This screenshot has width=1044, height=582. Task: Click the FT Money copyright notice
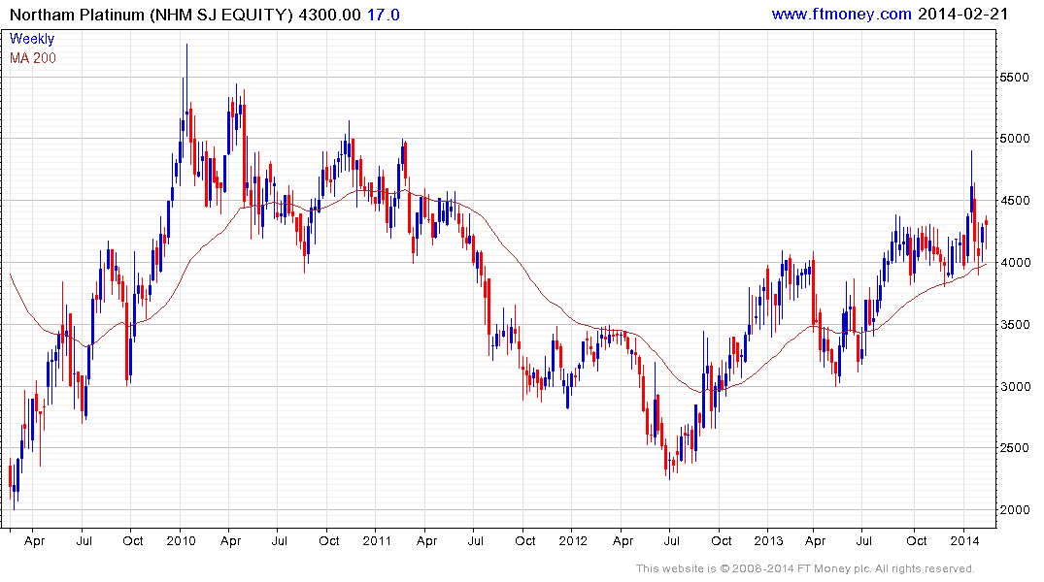(x=805, y=568)
